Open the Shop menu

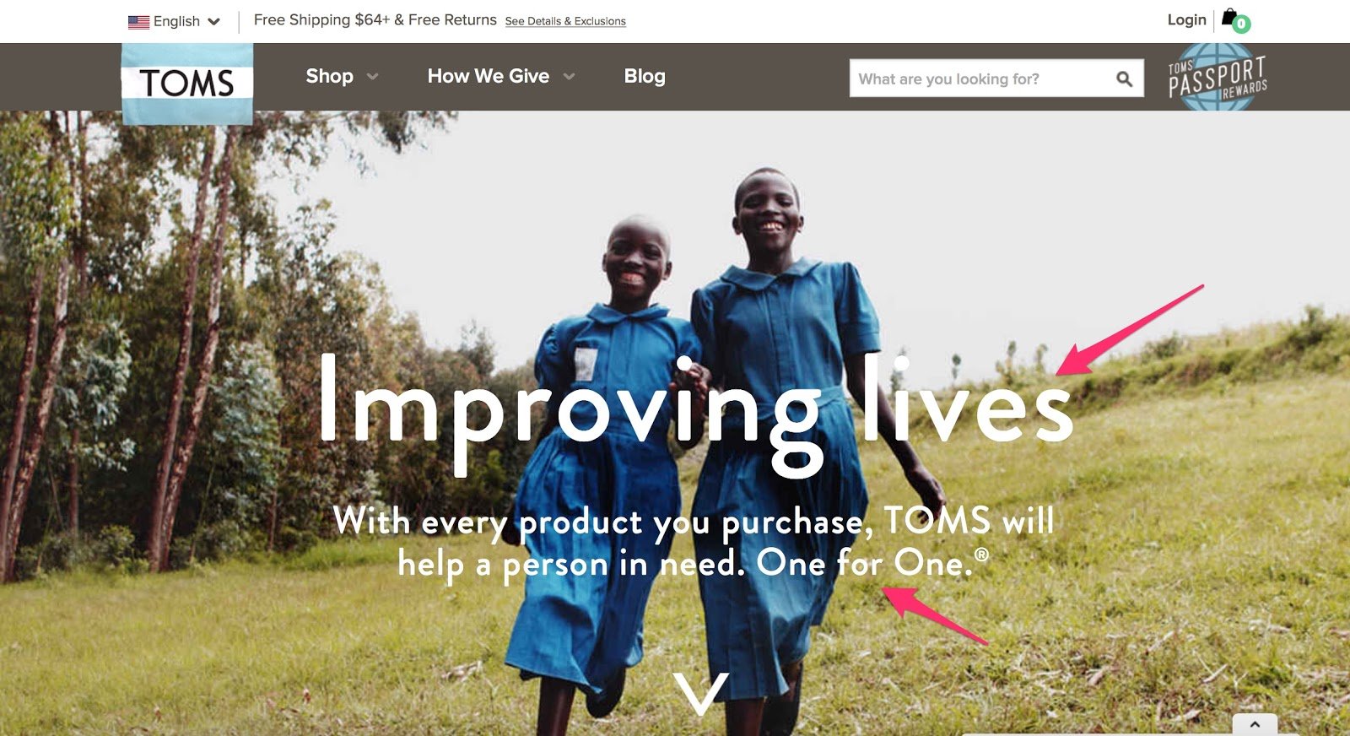[329, 76]
